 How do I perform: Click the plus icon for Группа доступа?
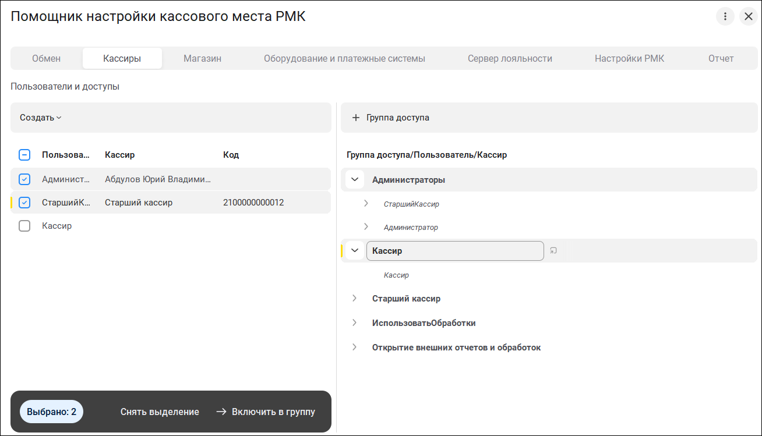(356, 118)
